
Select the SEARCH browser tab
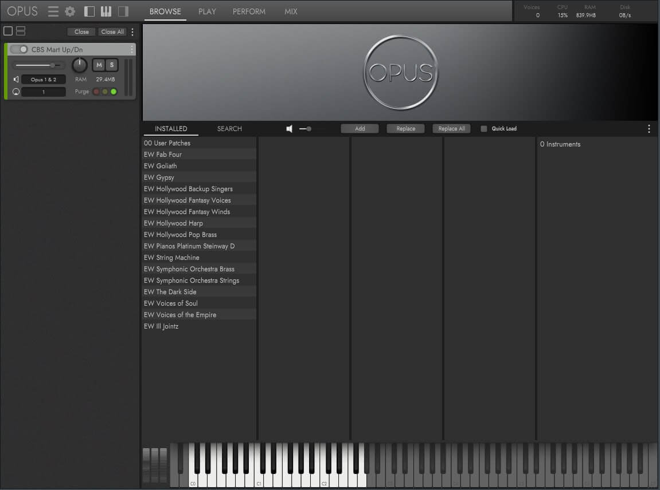click(x=229, y=129)
